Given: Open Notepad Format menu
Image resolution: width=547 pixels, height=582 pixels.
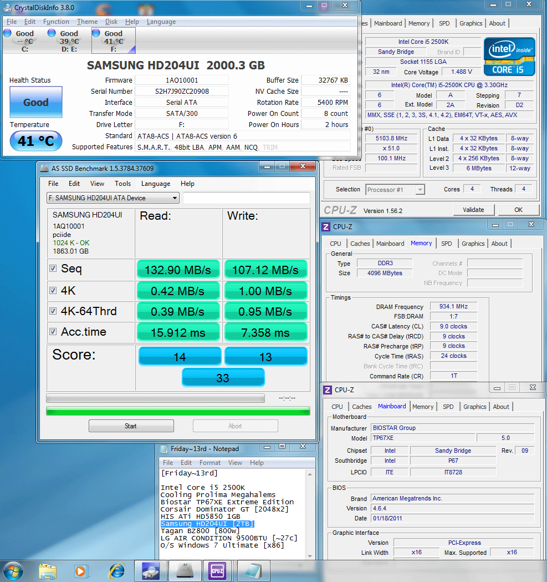Looking at the screenshot, I should (x=210, y=463).
